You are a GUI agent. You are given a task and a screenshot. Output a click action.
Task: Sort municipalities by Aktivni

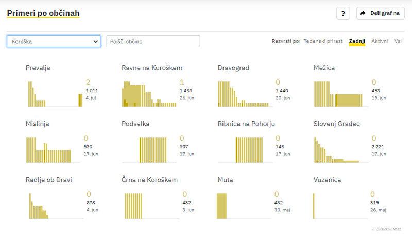point(380,41)
